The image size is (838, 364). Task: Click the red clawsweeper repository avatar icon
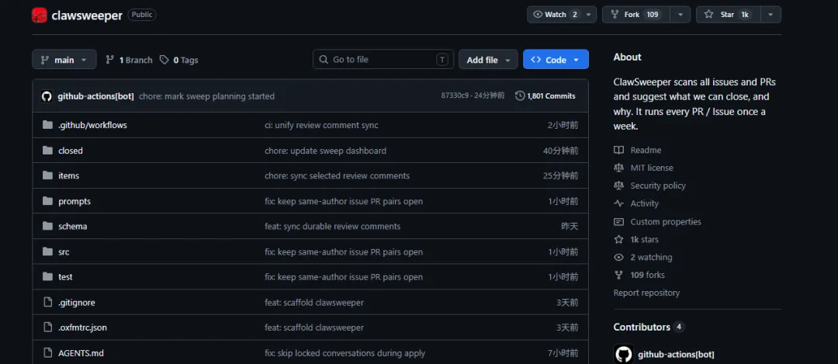pos(40,15)
